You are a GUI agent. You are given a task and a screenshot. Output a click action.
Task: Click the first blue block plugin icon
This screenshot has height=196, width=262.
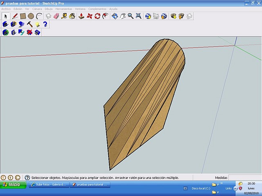click(x=5, y=24)
